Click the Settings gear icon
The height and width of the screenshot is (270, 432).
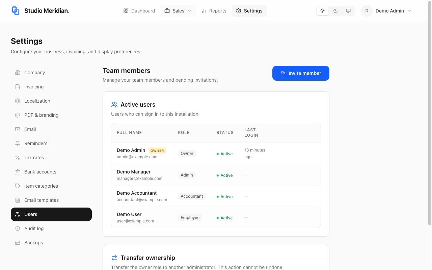pyautogui.click(x=239, y=11)
